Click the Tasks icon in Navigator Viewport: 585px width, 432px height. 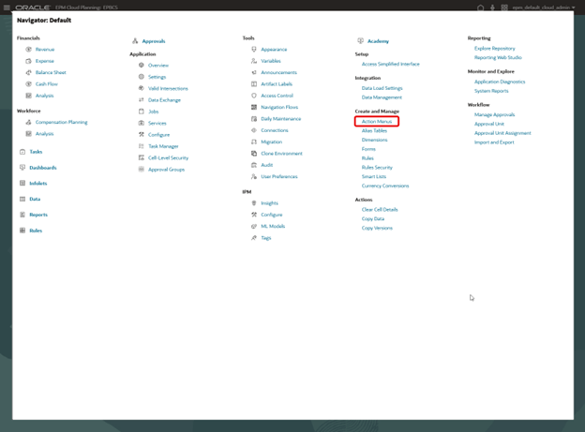(23, 151)
